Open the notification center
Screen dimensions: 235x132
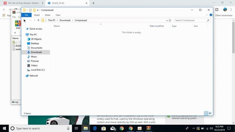click(x=229, y=128)
